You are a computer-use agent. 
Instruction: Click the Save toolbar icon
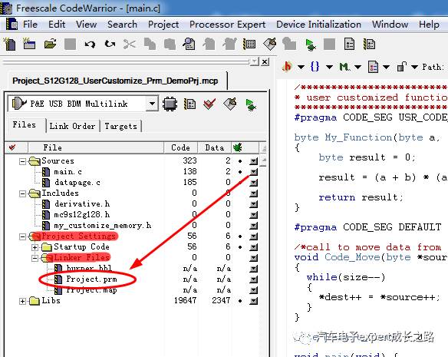pyautogui.click(x=70, y=45)
